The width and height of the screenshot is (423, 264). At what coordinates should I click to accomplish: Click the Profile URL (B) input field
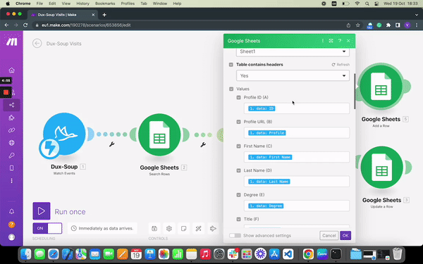(297, 133)
